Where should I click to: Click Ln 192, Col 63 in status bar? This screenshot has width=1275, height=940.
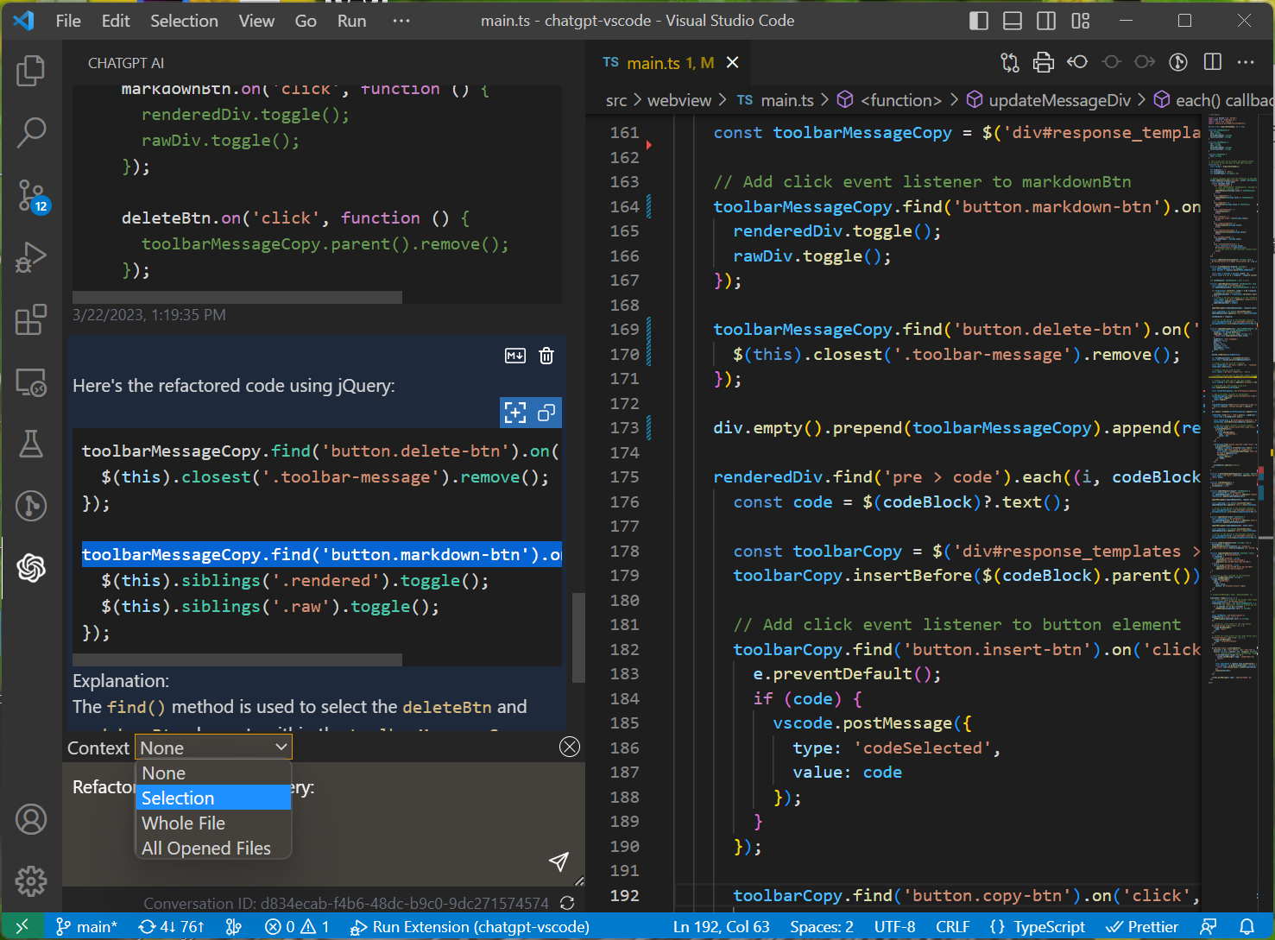(x=721, y=927)
